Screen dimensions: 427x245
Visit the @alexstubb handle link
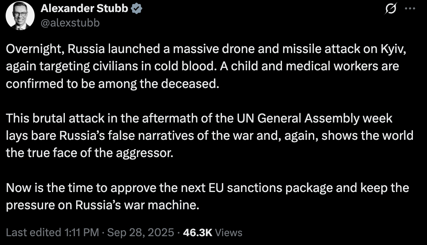coord(70,23)
